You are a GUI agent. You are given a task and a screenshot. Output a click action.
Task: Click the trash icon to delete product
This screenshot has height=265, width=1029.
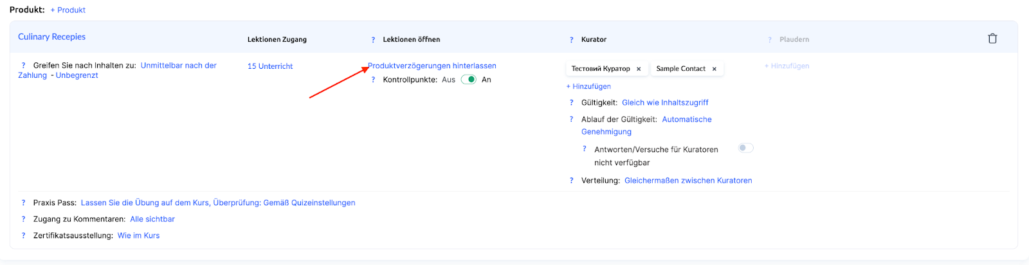tap(992, 39)
